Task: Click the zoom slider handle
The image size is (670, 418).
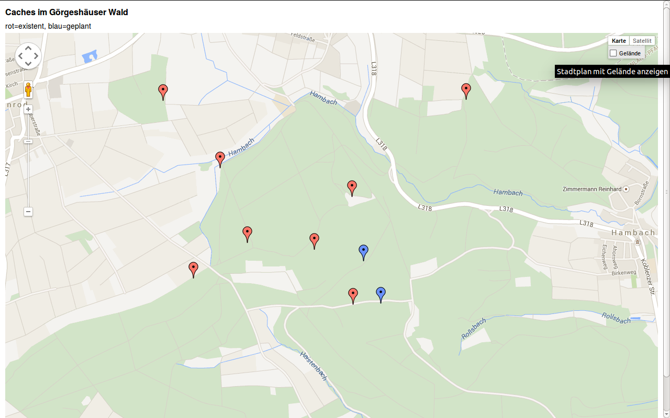Action: [x=28, y=141]
